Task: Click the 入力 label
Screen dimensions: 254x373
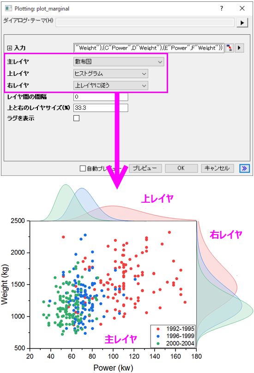Action: tap(20, 48)
